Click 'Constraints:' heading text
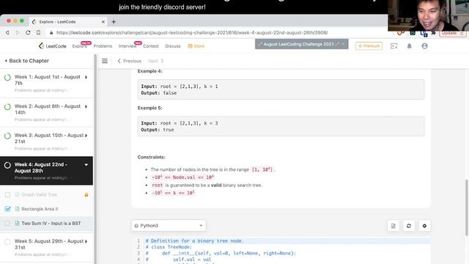Viewport: 469px width, 264px height. [152, 157]
